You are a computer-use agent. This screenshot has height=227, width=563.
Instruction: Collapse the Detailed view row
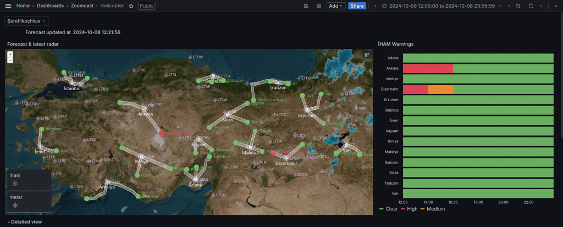coord(24,222)
